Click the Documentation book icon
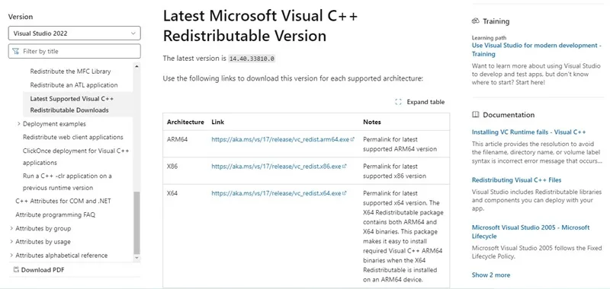This screenshot has height=289, width=610. [x=475, y=115]
